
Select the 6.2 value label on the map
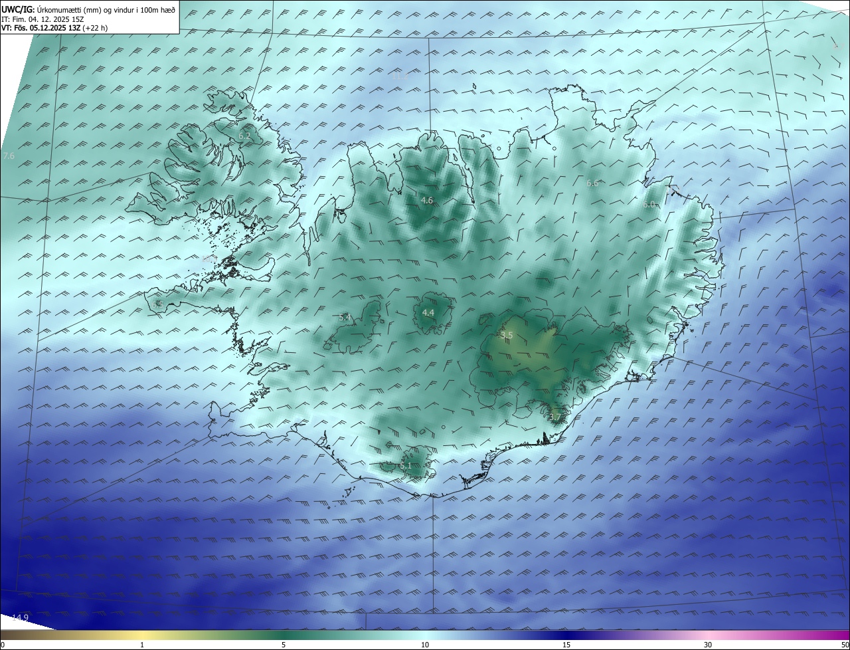244,136
